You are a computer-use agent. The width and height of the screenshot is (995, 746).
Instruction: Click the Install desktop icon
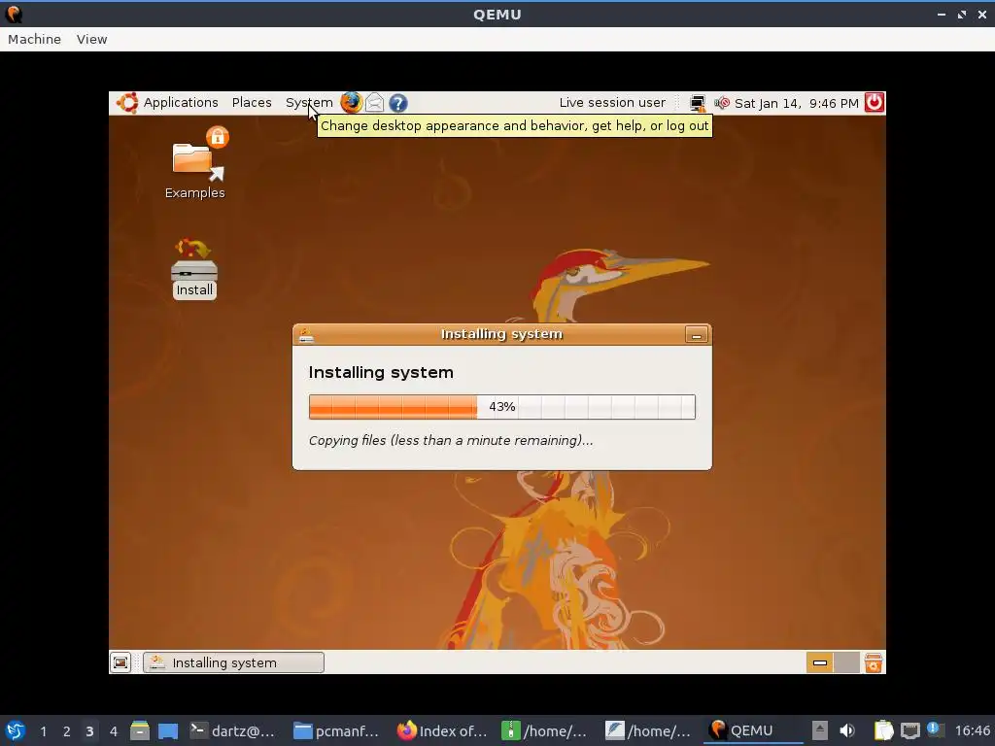pyautogui.click(x=194, y=268)
